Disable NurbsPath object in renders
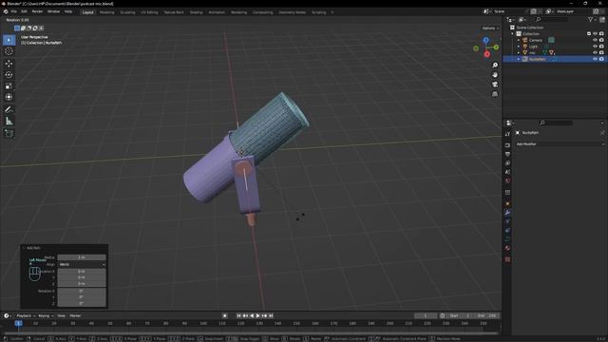This screenshot has height=342, width=608. [x=601, y=59]
